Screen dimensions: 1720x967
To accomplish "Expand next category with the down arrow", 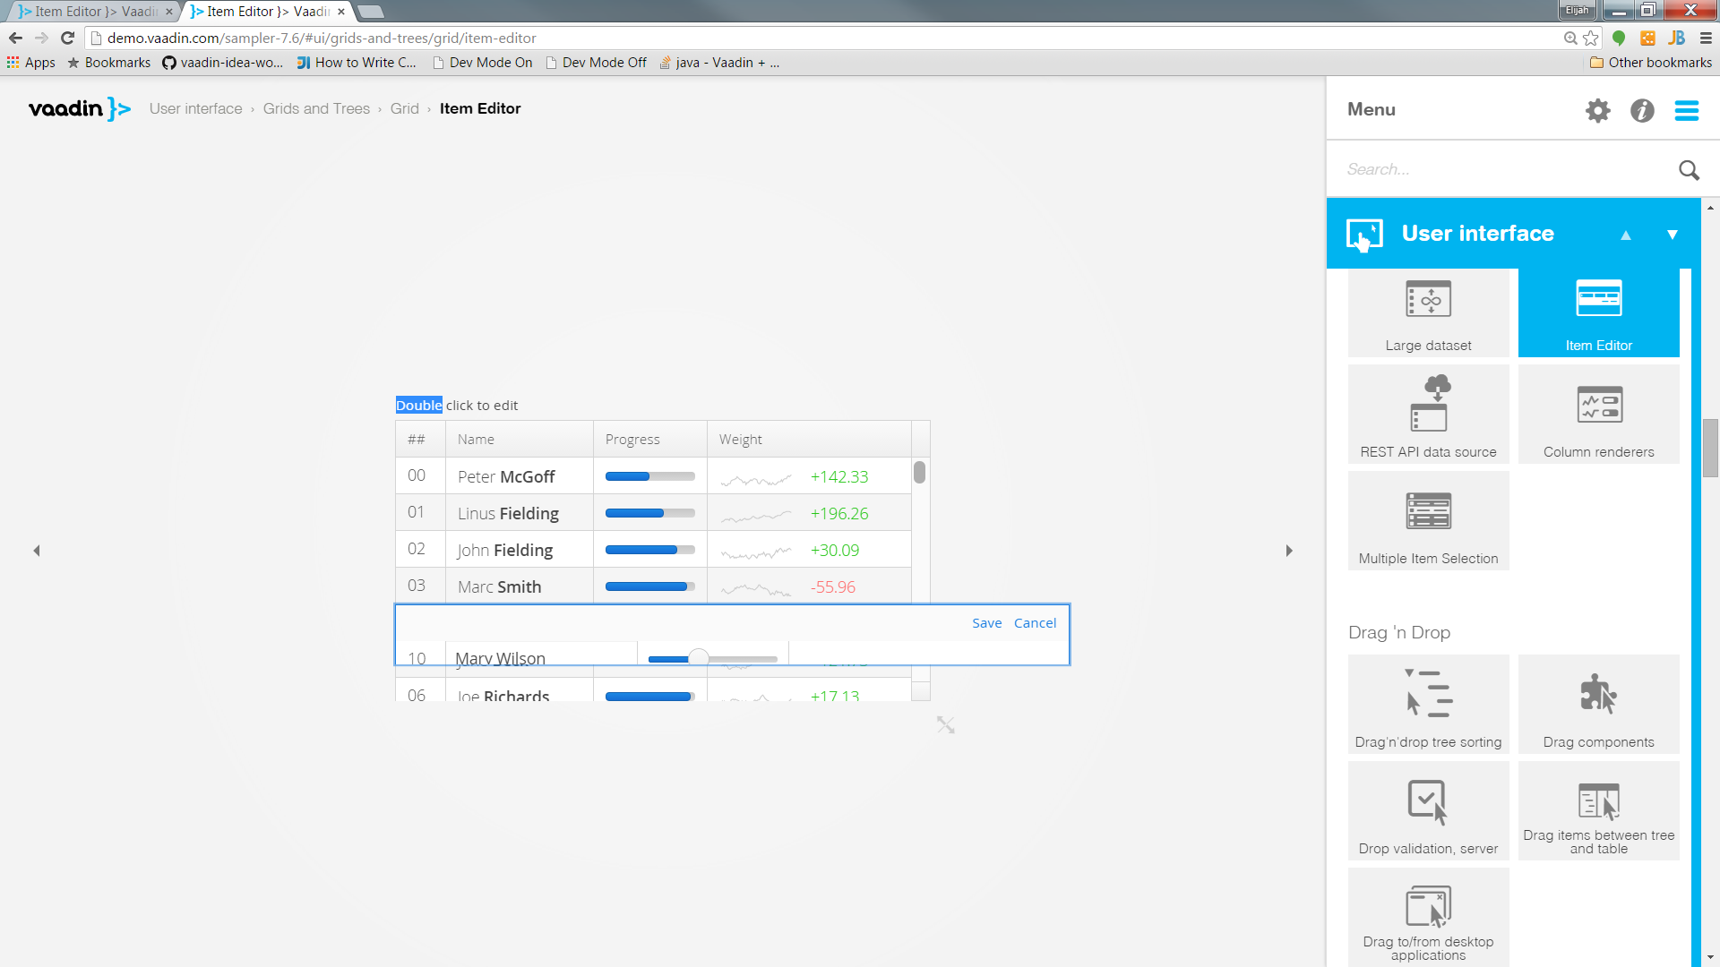I will pyautogui.click(x=1673, y=235).
